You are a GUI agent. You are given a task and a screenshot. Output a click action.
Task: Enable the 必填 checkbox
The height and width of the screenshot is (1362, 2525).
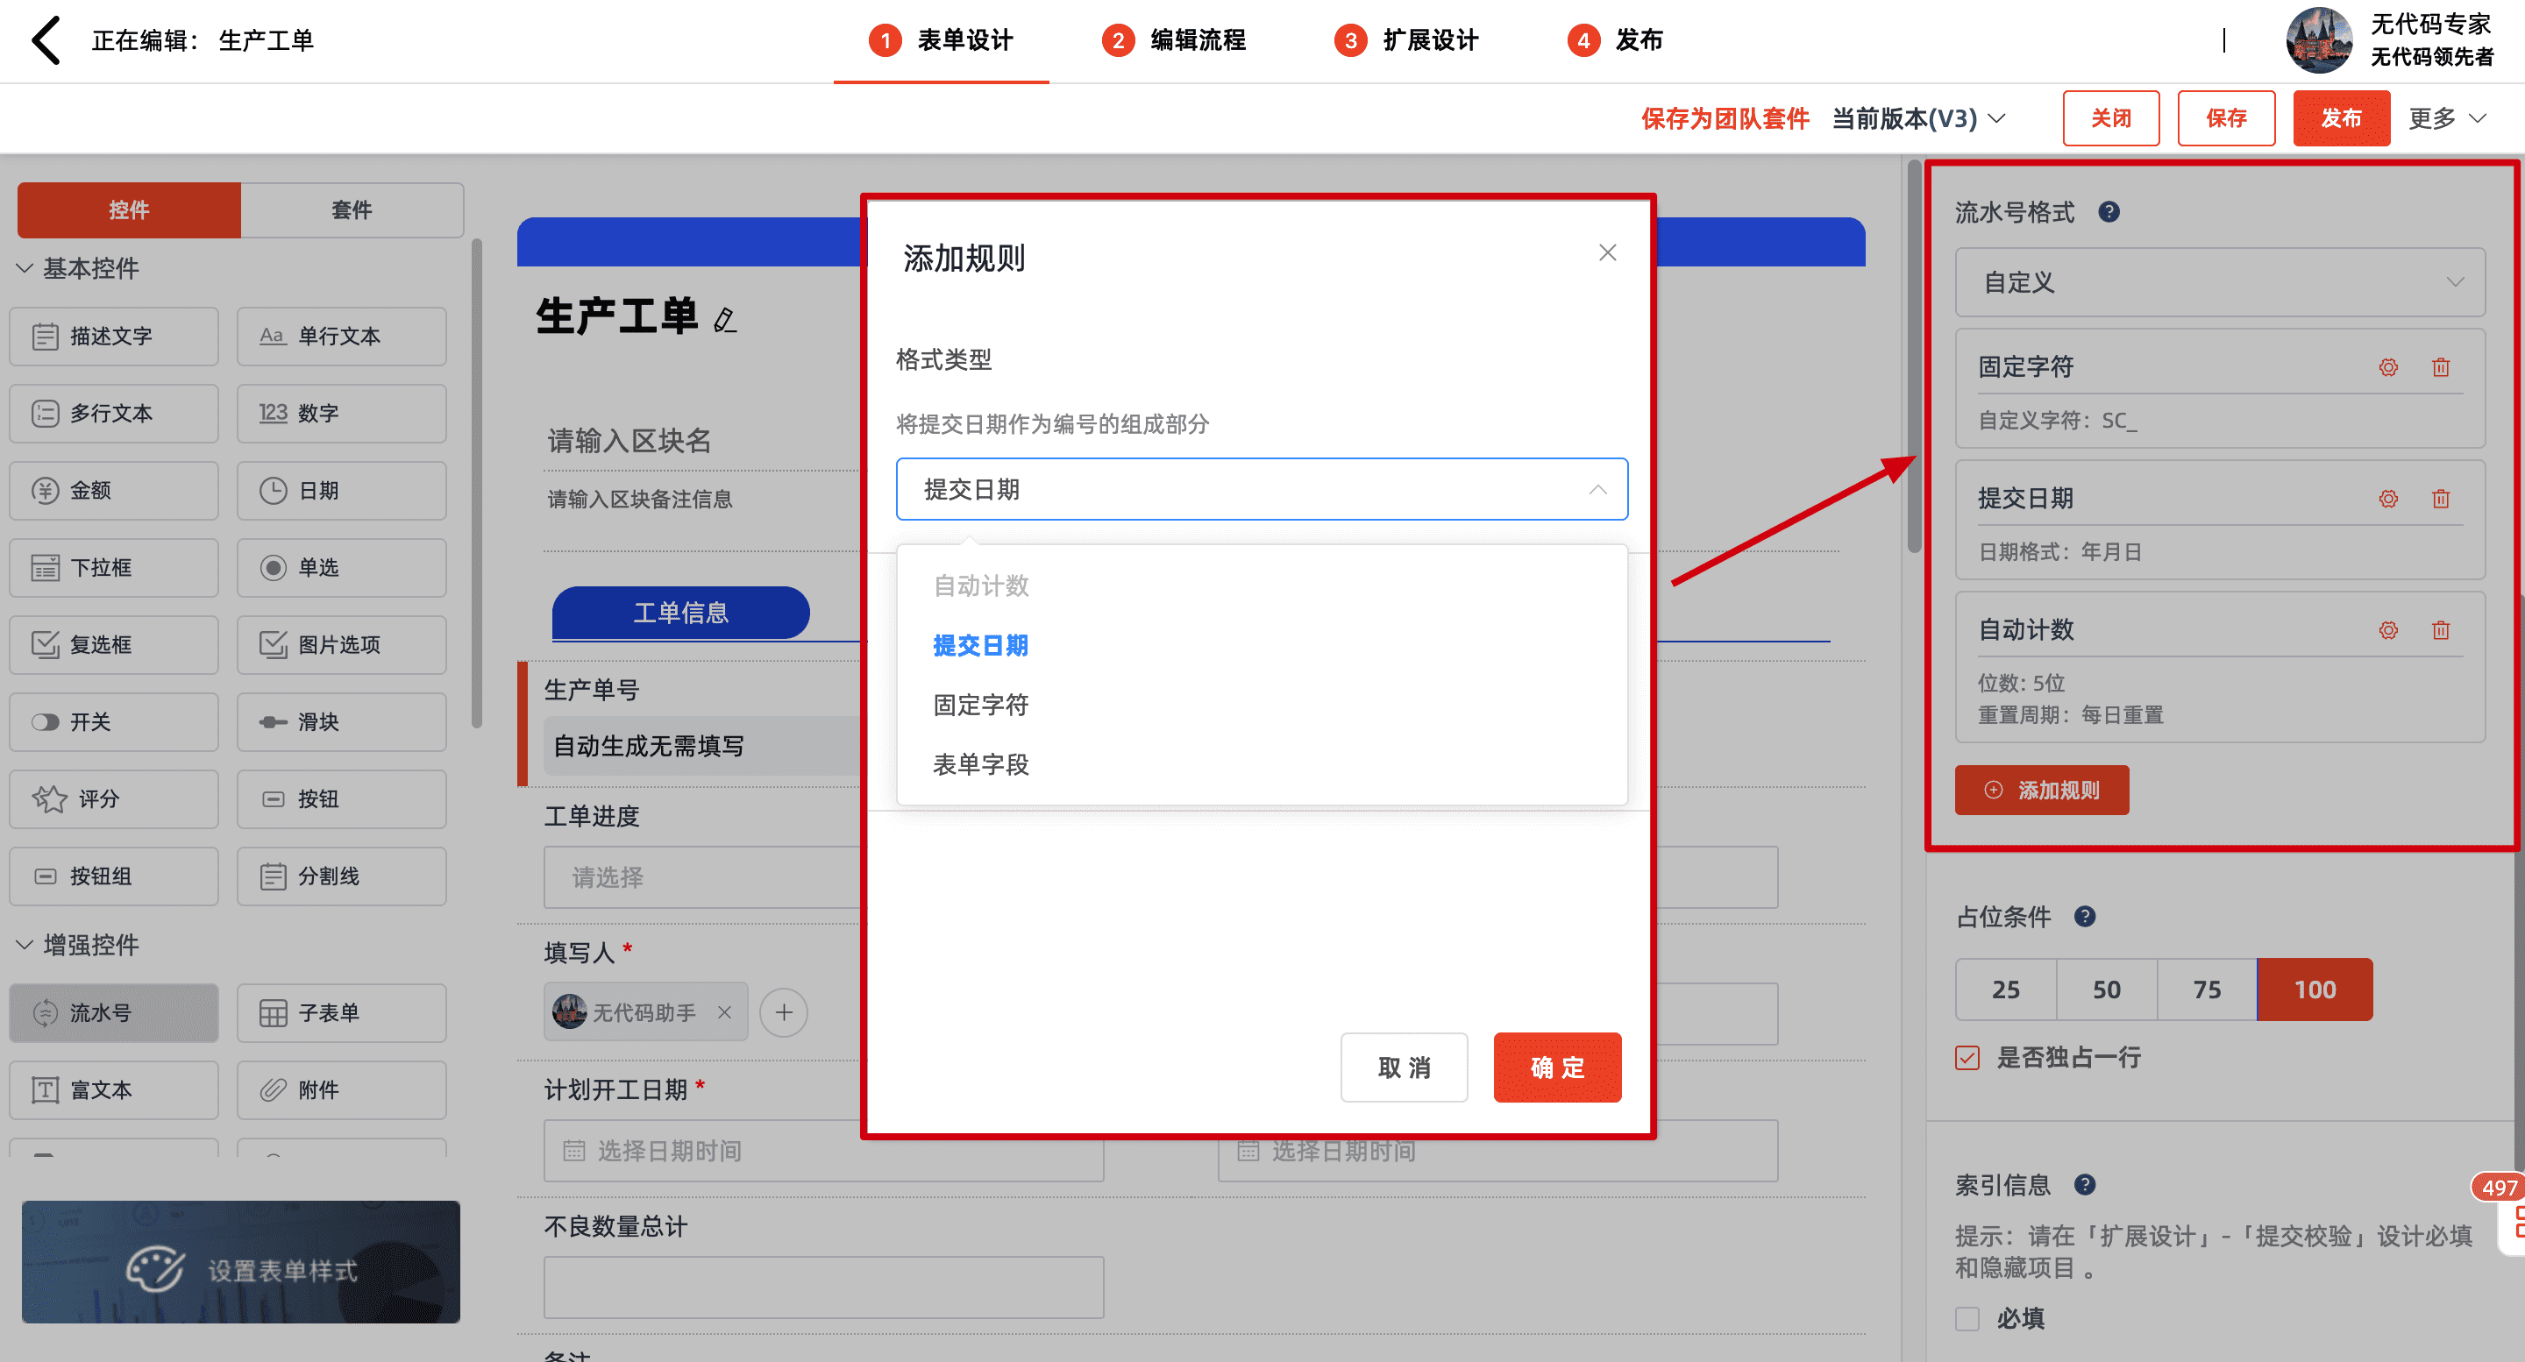1967,1319
